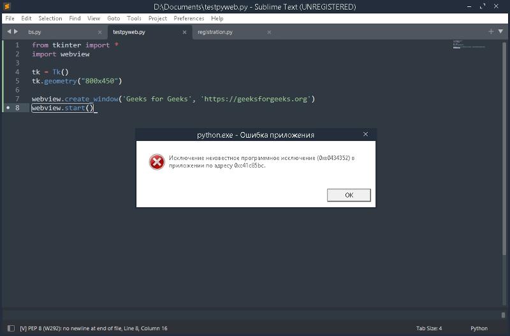This screenshot has width=510, height=336.
Task: Close the registration.py tab
Action: pyautogui.click(x=269, y=32)
